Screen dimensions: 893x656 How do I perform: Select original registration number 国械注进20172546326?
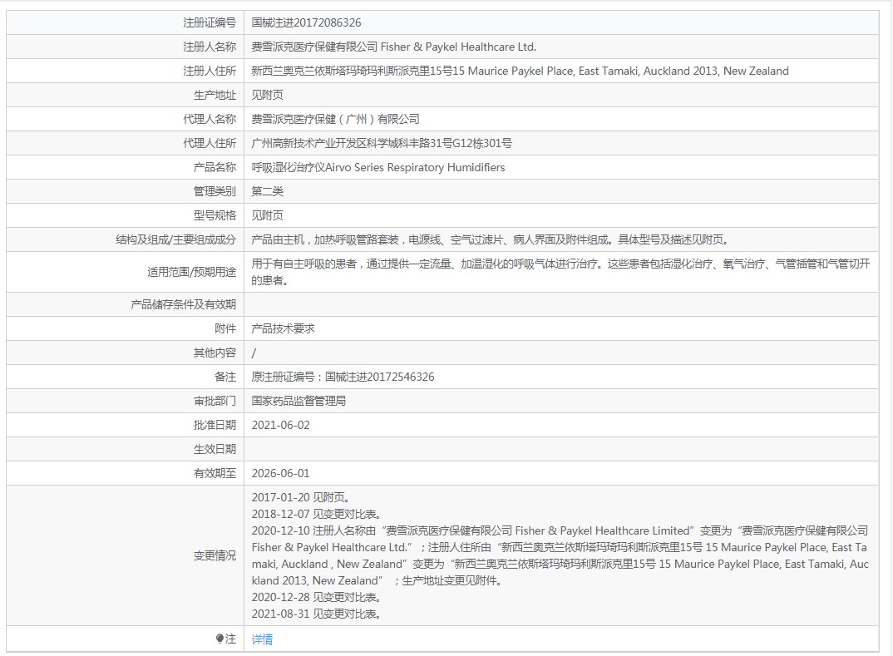click(379, 377)
